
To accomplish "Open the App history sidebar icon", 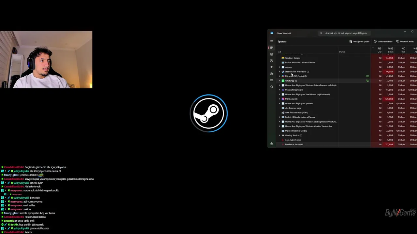I will coord(271,61).
